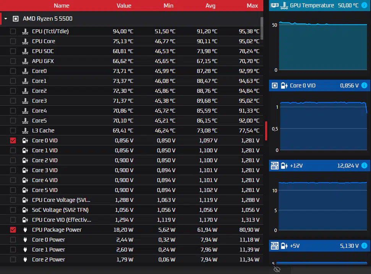Uncheck the CPU Package Power checkbox
Screen dimensions: 371x274
click(x=13, y=230)
